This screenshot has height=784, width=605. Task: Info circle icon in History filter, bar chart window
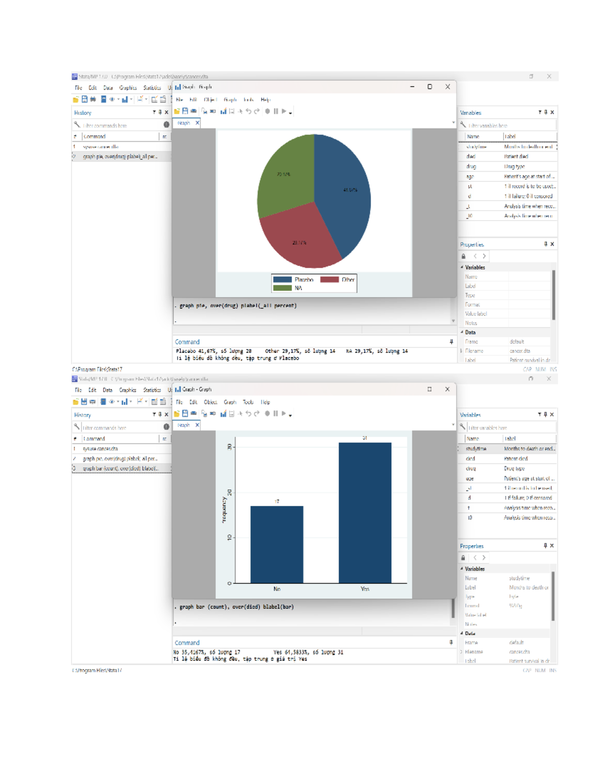pyautogui.click(x=166, y=427)
